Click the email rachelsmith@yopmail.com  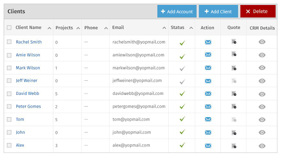[x=139, y=42]
